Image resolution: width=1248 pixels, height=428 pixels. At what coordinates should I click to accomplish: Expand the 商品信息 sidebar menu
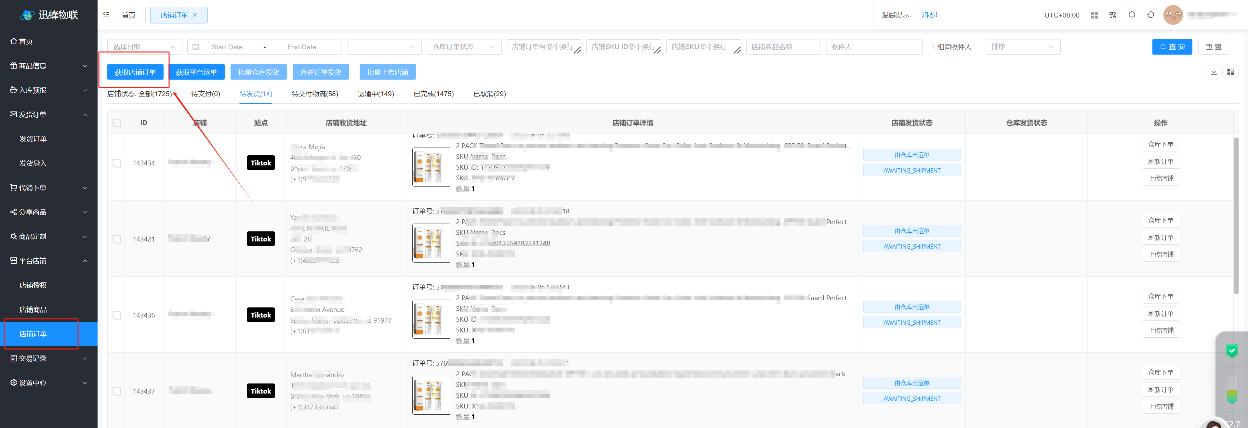(x=48, y=66)
